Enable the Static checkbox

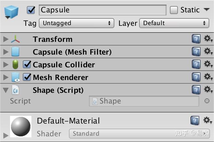click(x=174, y=10)
